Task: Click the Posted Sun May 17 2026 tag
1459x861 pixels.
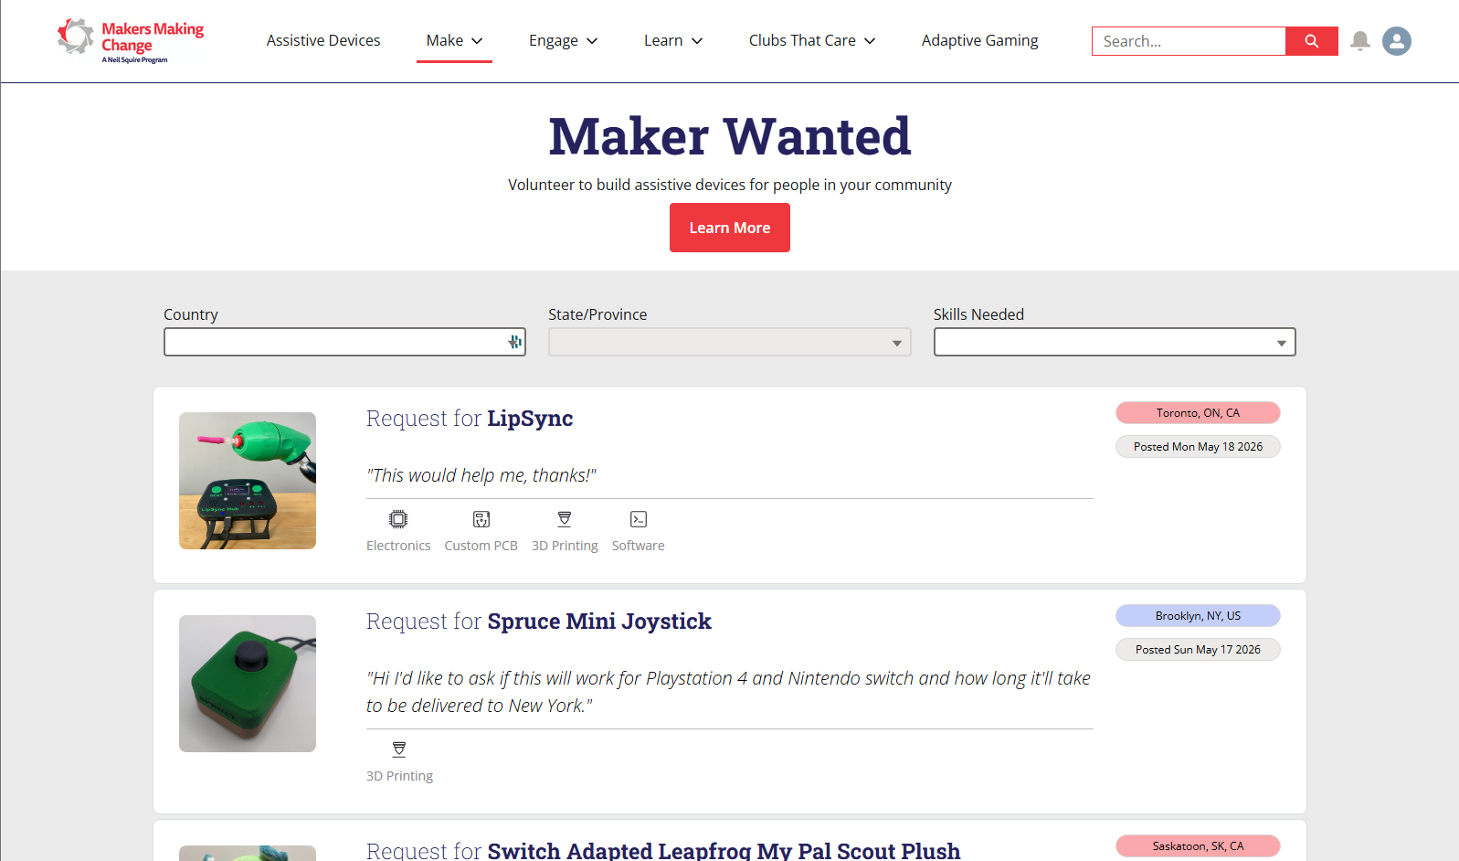Action: pos(1198,650)
